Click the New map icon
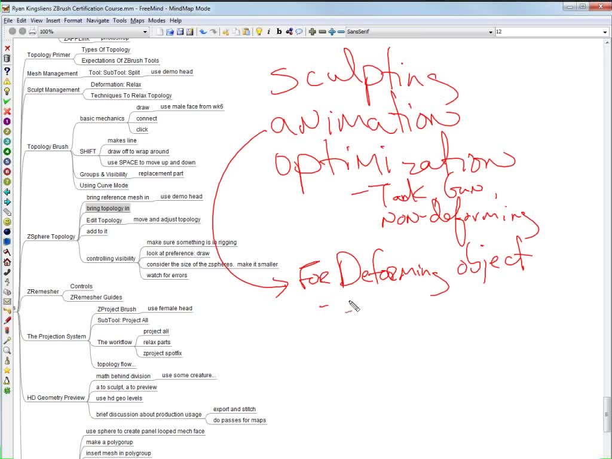This screenshot has width=612, height=459. click(x=160, y=32)
